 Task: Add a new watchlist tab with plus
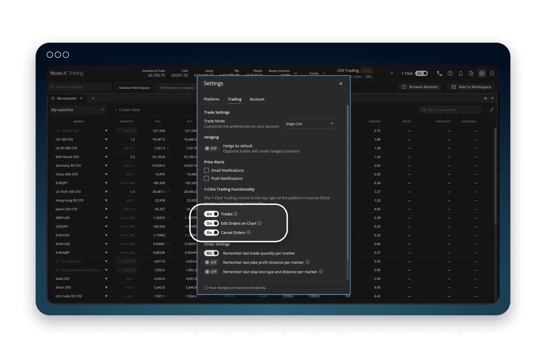coord(93,98)
